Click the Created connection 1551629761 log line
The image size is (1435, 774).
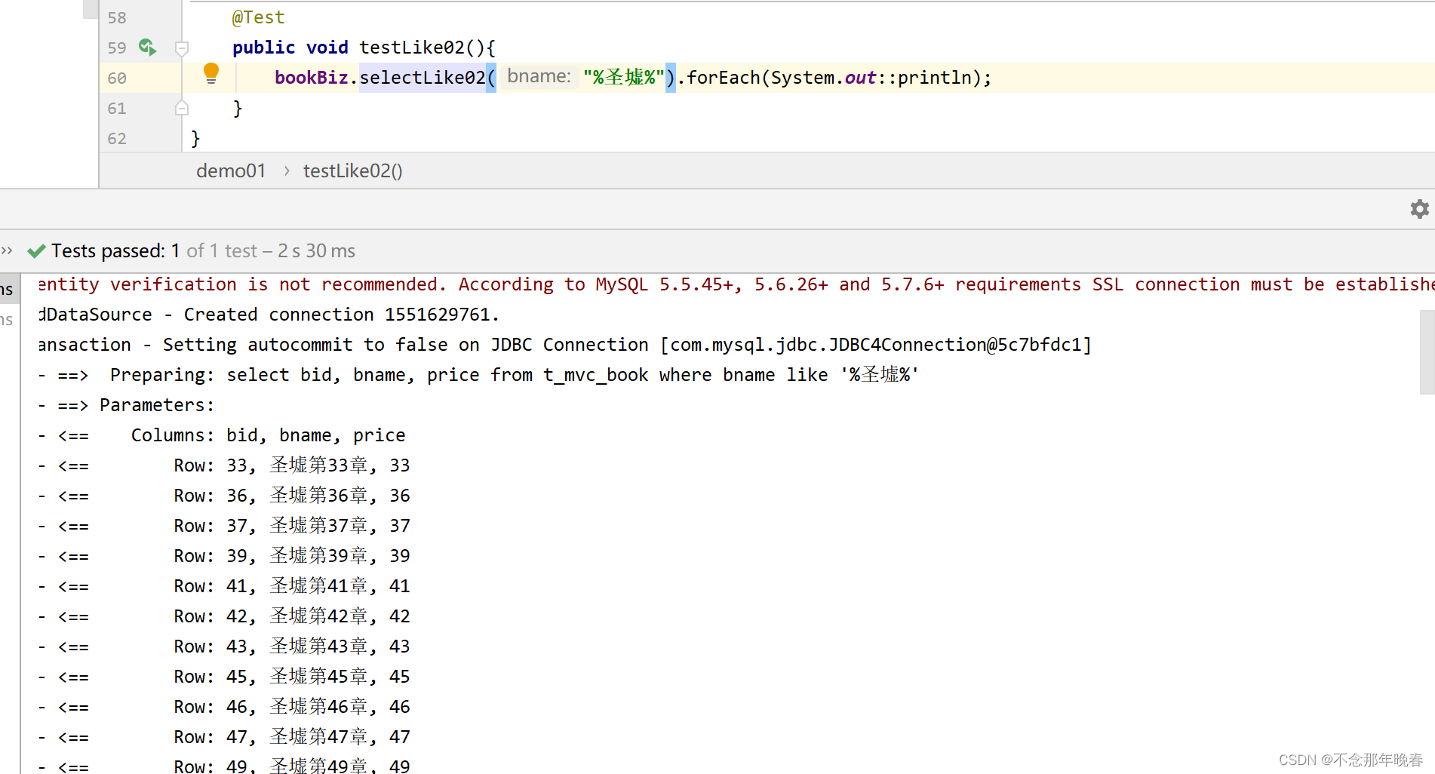[x=269, y=315]
